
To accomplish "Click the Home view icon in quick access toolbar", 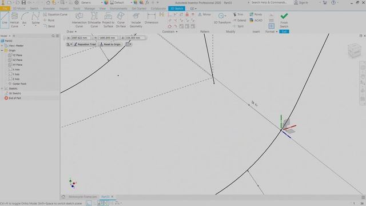I will [x=48, y=2].
